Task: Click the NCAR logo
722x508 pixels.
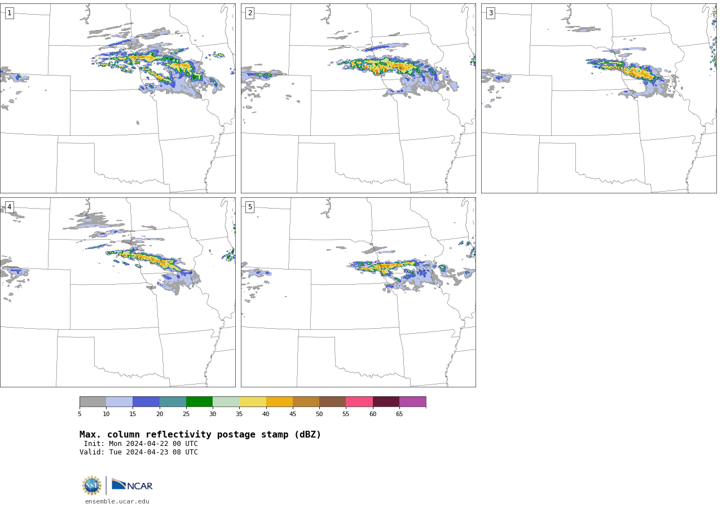Action: (x=132, y=485)
